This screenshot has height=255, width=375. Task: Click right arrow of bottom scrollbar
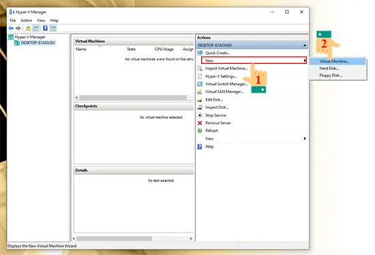click(x=191, y=239)
